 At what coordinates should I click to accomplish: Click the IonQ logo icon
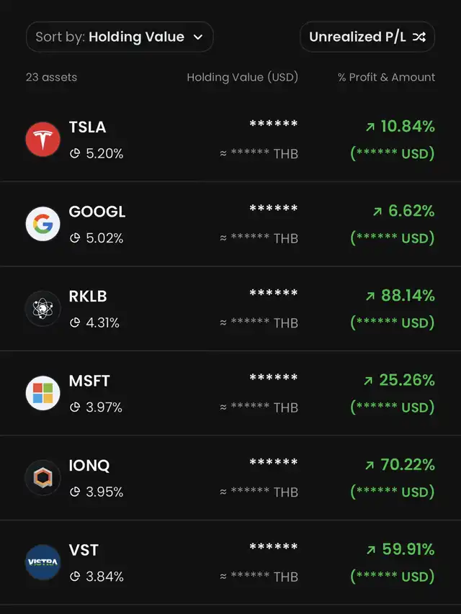pyautogui.click(x=43, y=478)
